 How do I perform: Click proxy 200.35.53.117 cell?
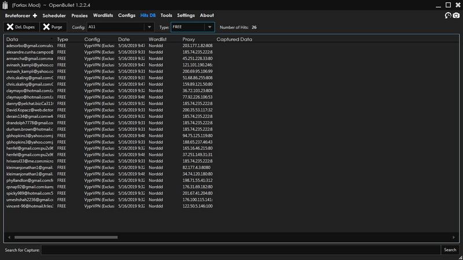click(x=197, y=110)
